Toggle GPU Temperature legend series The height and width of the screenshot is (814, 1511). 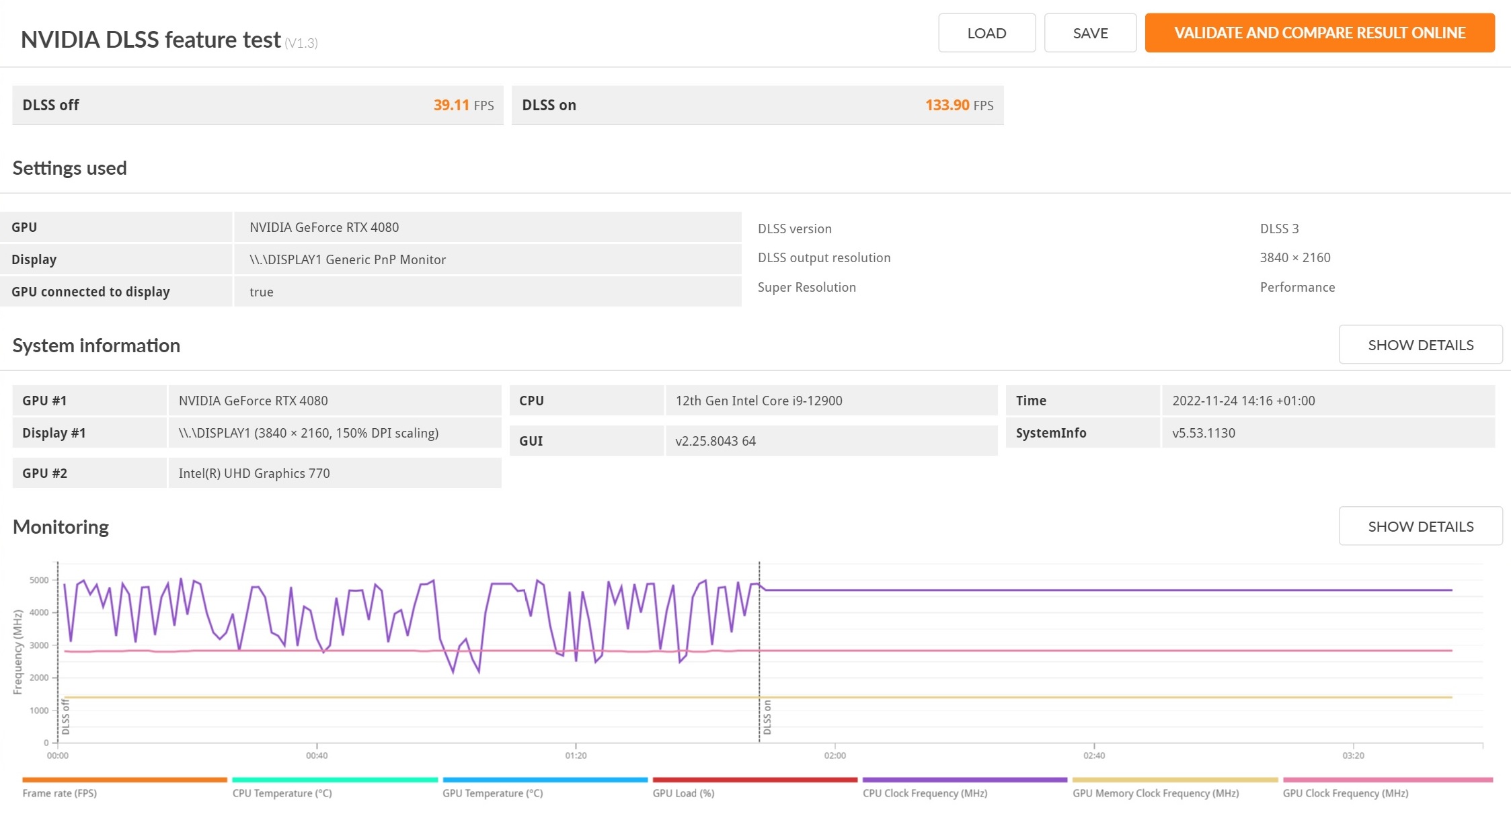pos(545,788)
